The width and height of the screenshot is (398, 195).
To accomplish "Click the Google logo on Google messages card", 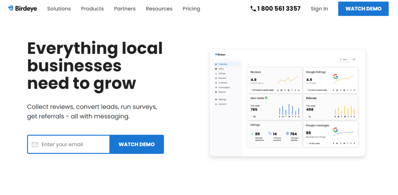I will tap(335, 130).
